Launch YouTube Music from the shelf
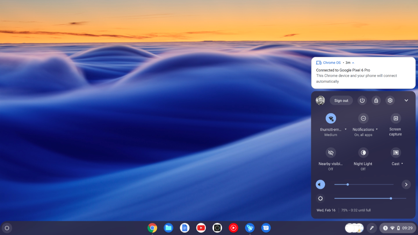 click(233, 228)
